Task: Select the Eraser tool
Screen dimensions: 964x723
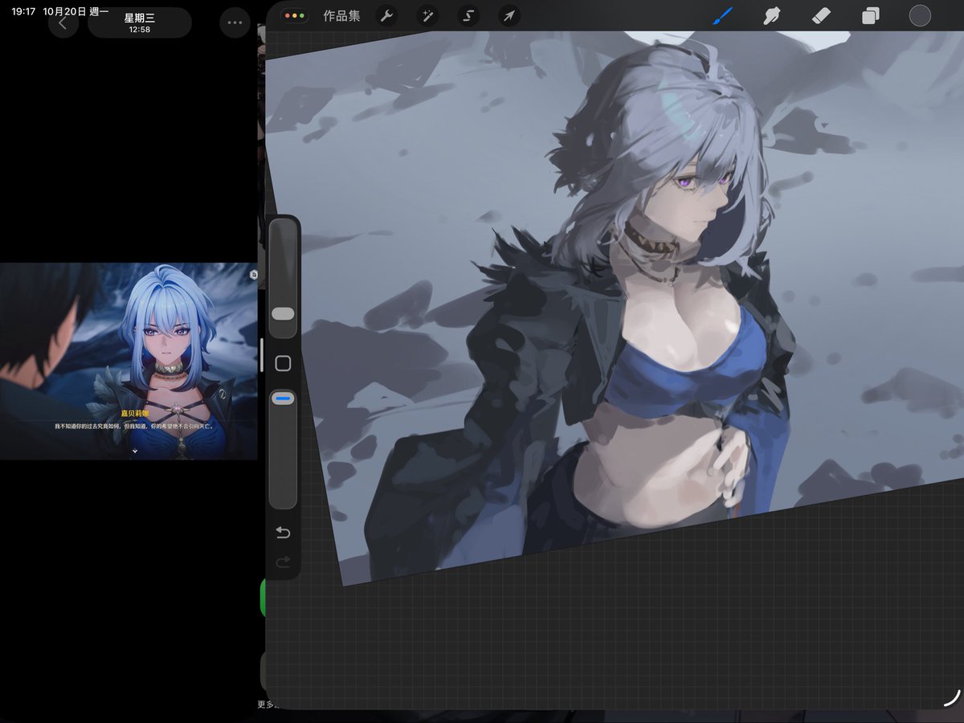Action: point(821,15)
